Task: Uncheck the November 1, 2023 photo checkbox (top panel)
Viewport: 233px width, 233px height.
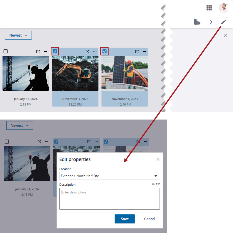Action: 104,51
